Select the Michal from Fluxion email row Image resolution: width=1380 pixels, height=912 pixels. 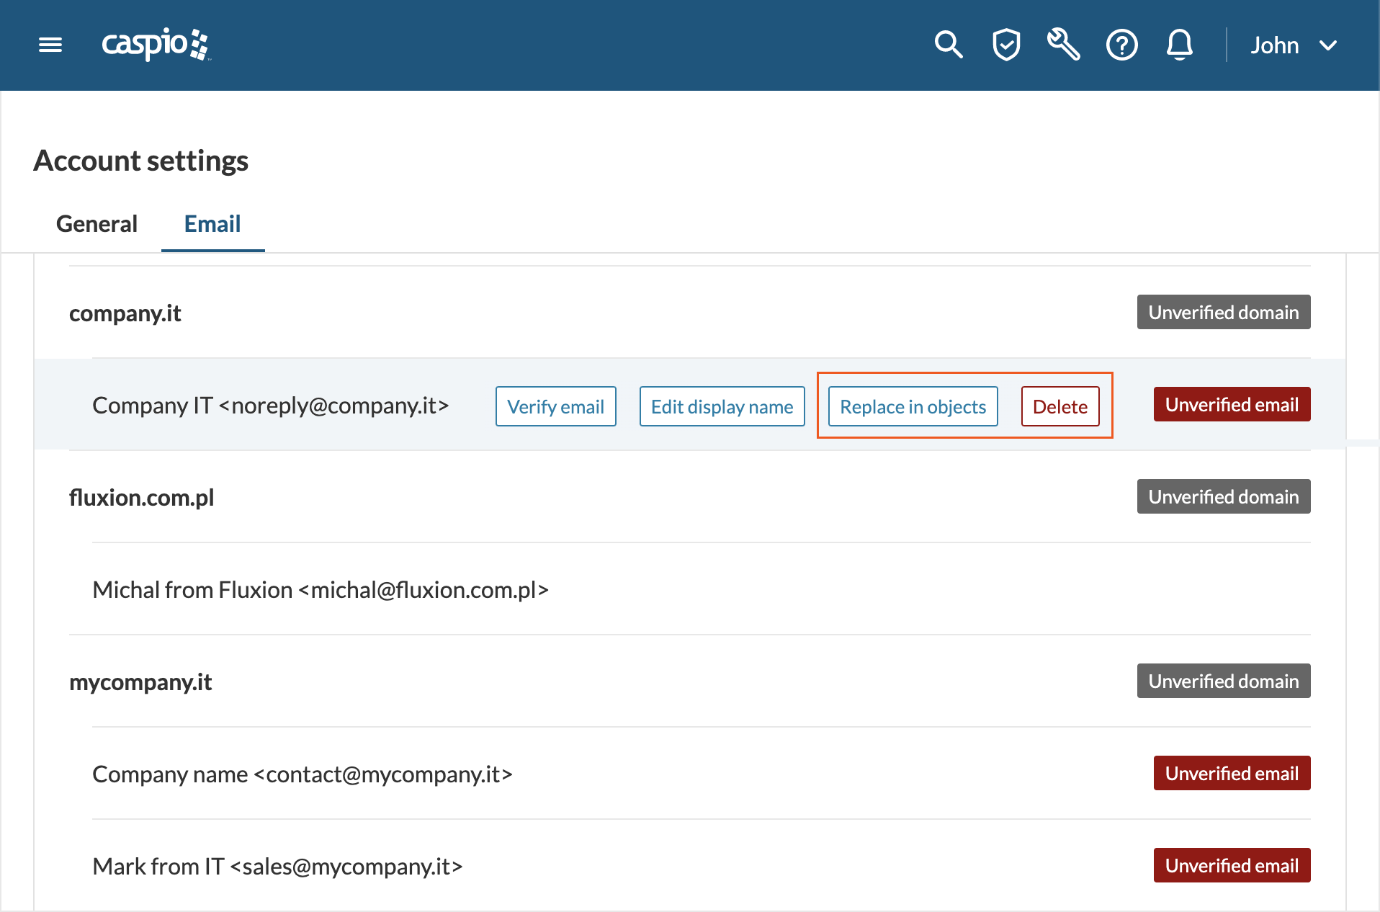(x=321, y=590)
